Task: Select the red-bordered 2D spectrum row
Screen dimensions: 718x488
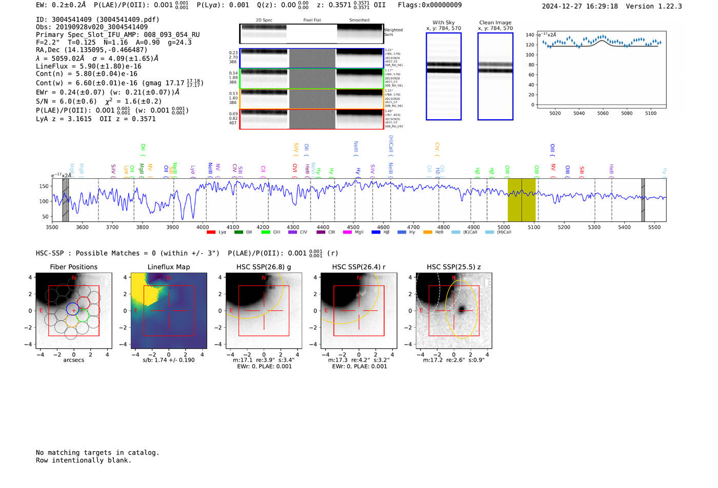Action: click(x=311, y=119)
